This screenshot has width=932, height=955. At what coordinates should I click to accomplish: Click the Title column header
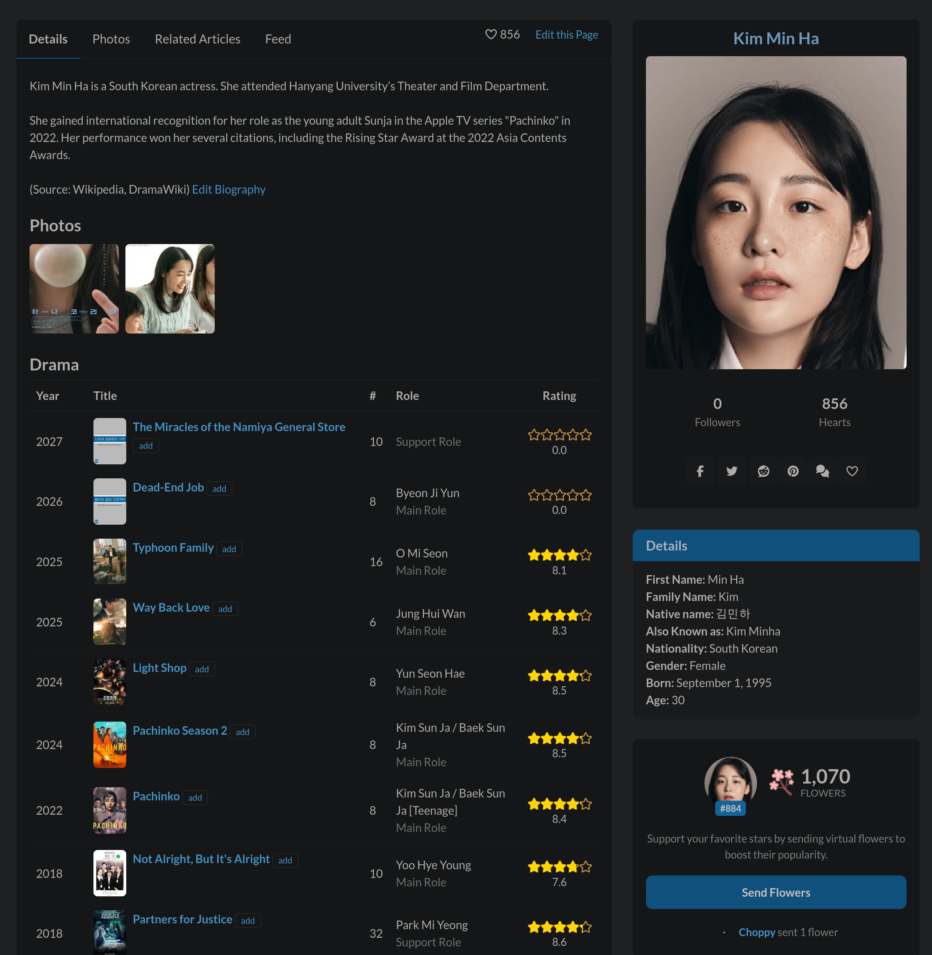105,396
